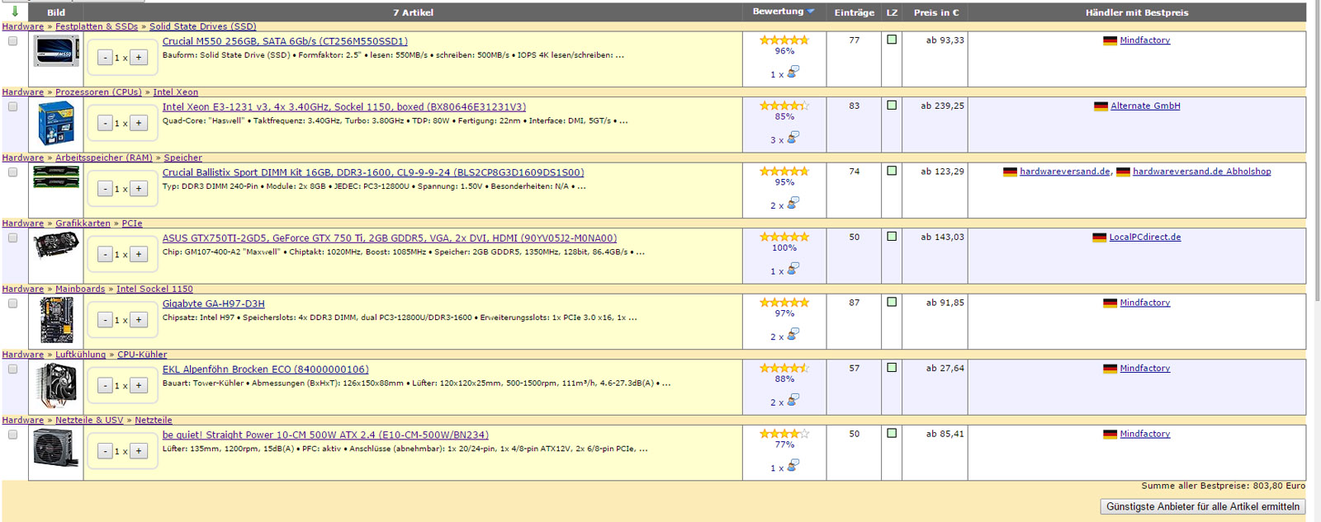Click the LZ column header
1321x522 pixels.
coord(892,12)
